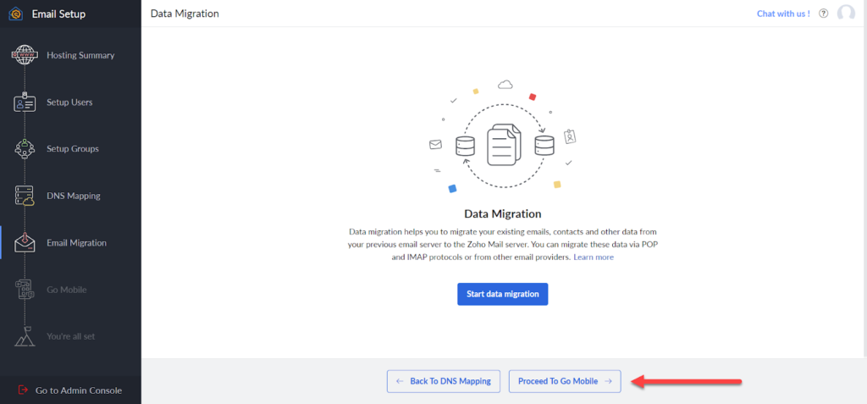This screenshot has width=867, height=404.
Task: Click the Email Migration envelope icon
Action: tap(25, 242)
